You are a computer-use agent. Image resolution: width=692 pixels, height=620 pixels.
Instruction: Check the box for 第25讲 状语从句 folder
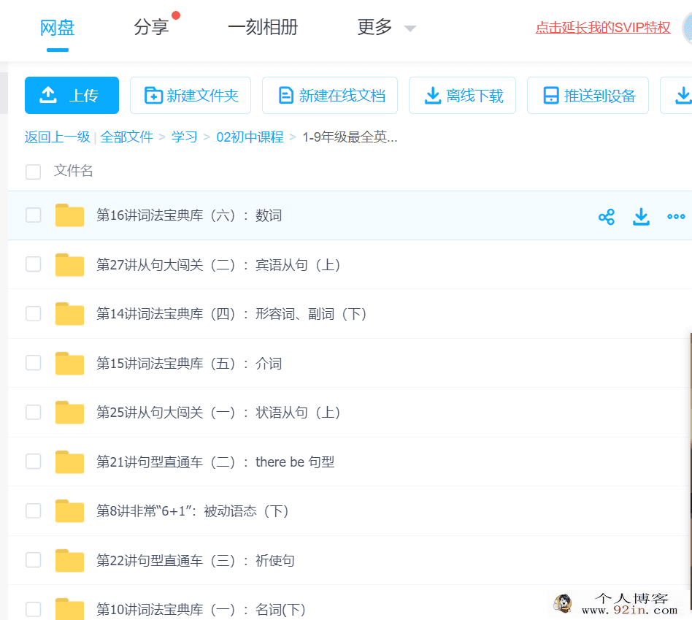(33, 413)
